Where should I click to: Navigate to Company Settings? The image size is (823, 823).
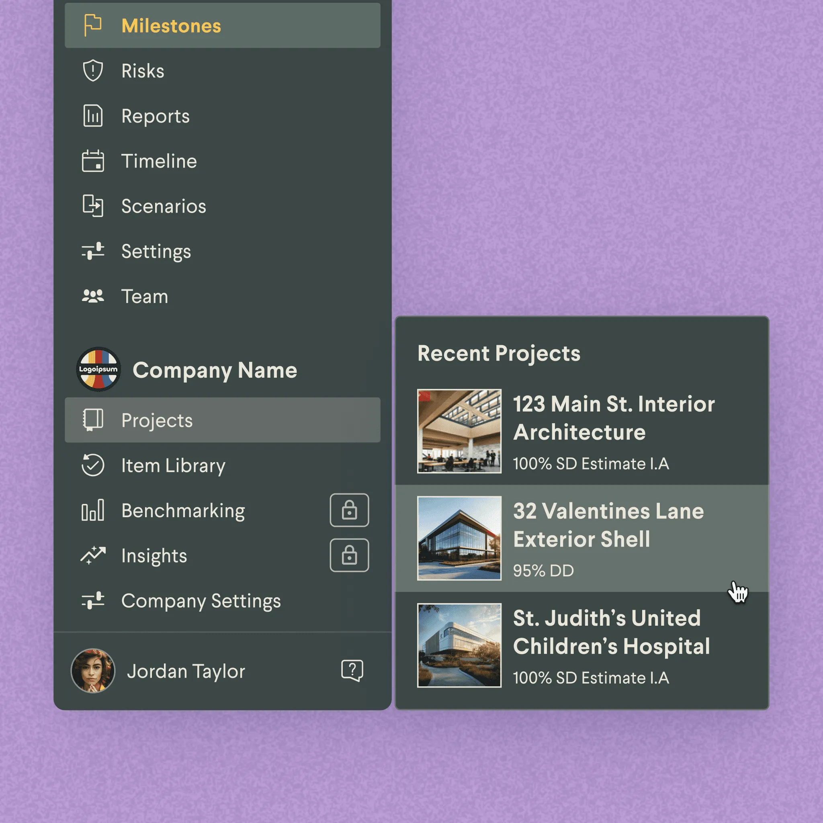[x=201, y=601]
